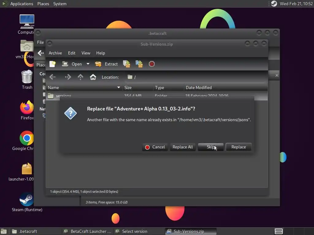The image size is (314, 235).
Task: Click the clock showing Wed Feb 21
Action: [296, 4]
